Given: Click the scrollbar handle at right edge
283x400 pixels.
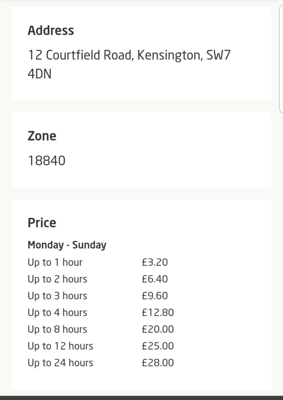Looking at the screenshot, I should [x=281, y=58].
